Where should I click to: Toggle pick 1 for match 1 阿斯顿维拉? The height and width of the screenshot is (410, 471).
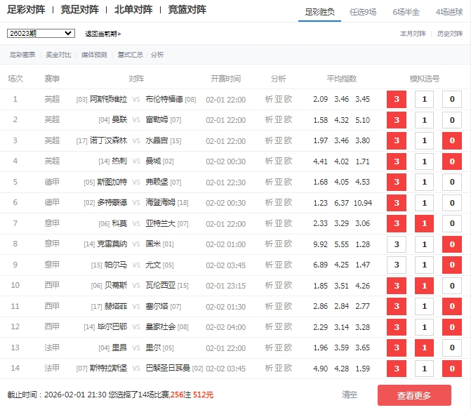click(424, 100)
